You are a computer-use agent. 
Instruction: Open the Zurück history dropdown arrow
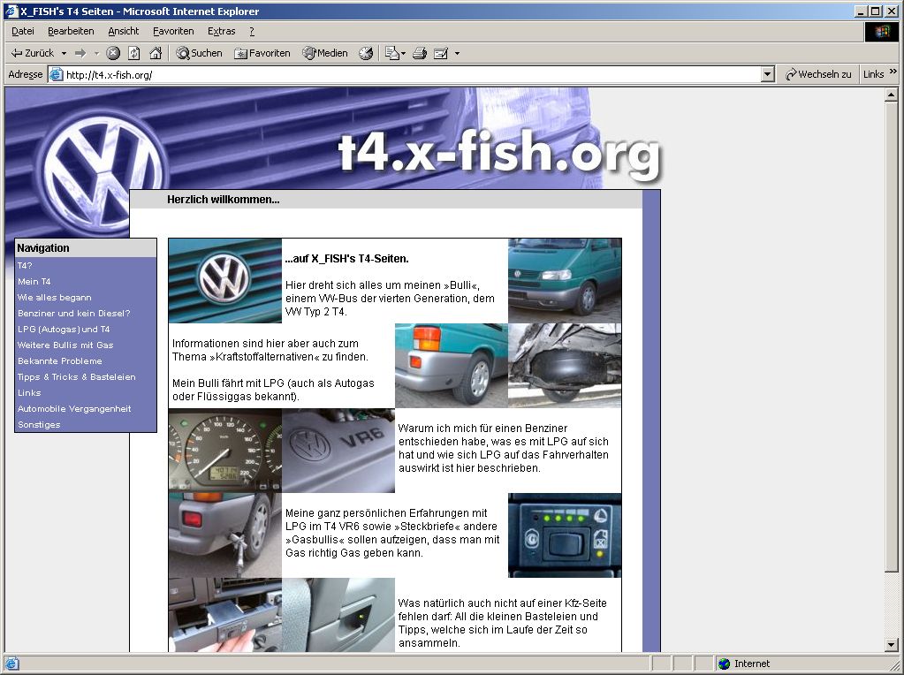[64, 53]
